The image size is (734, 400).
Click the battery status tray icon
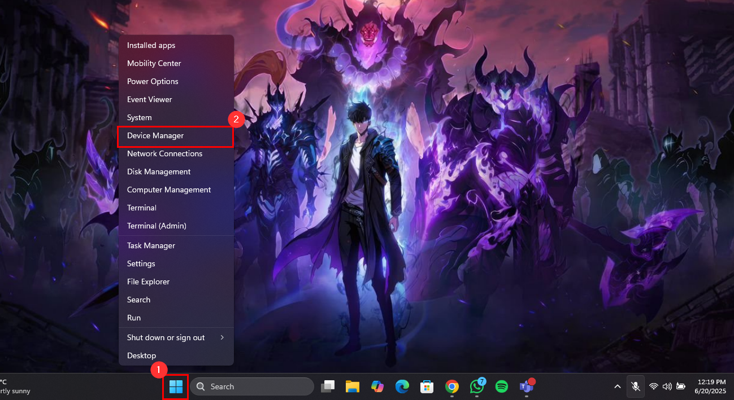click(681, 386)
